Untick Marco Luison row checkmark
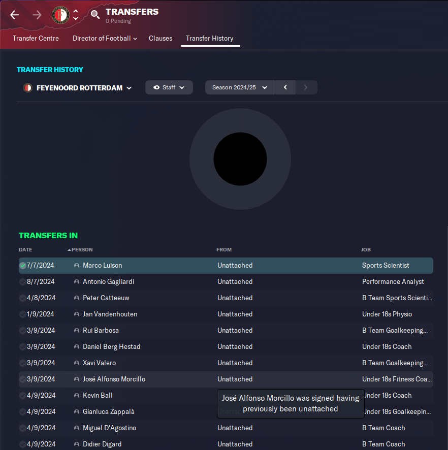 point(23,266)
